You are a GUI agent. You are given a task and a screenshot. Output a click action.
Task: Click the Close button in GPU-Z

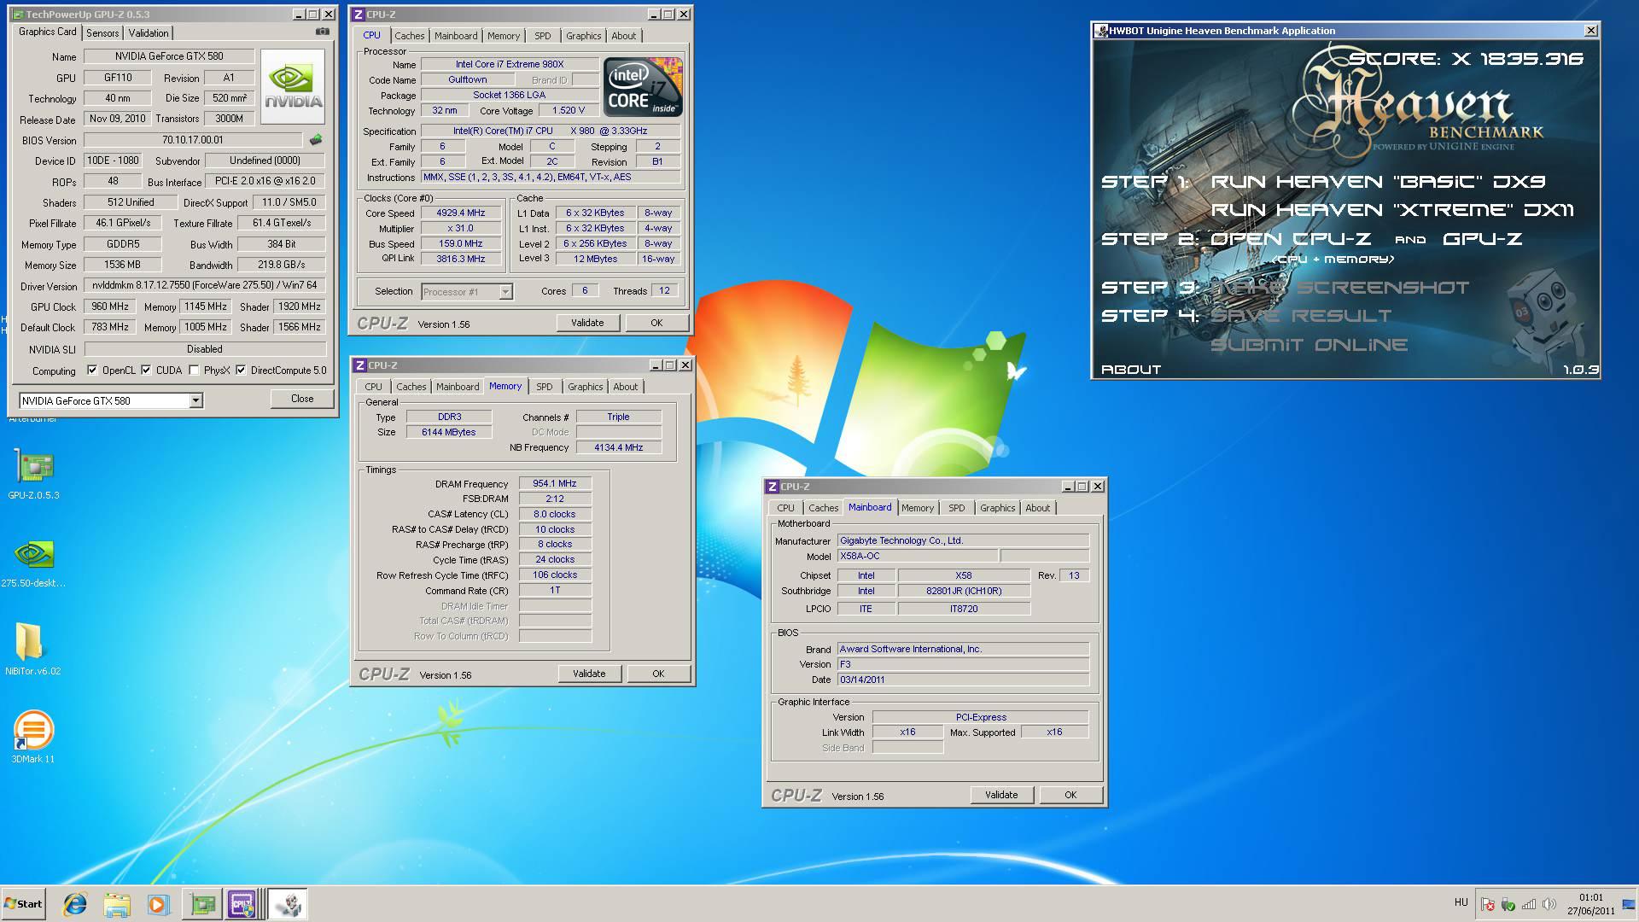click(x=302, y=399)
